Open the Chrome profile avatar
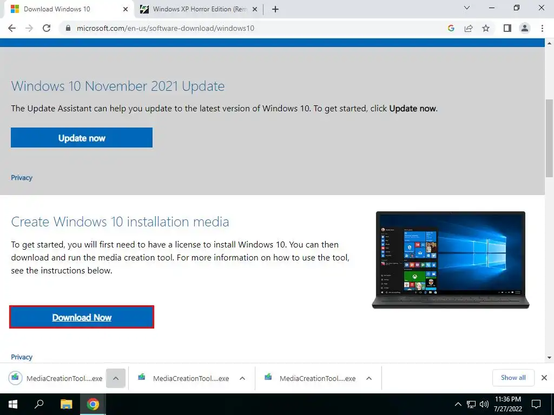 coord(525,28)
